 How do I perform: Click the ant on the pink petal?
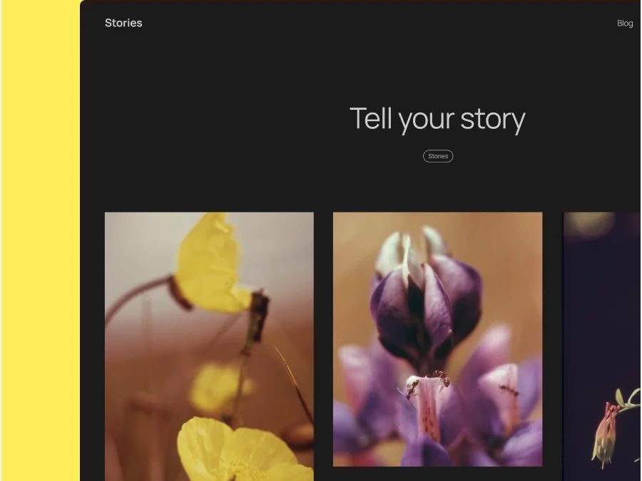point(412,388)
